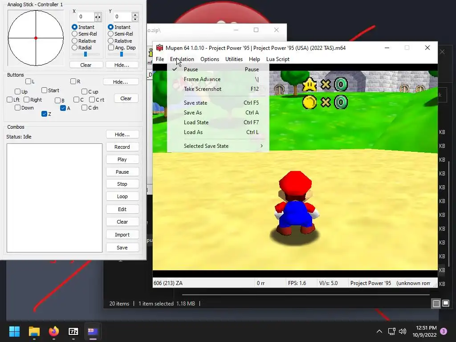Enable C up checkbox

click(84, 92)
